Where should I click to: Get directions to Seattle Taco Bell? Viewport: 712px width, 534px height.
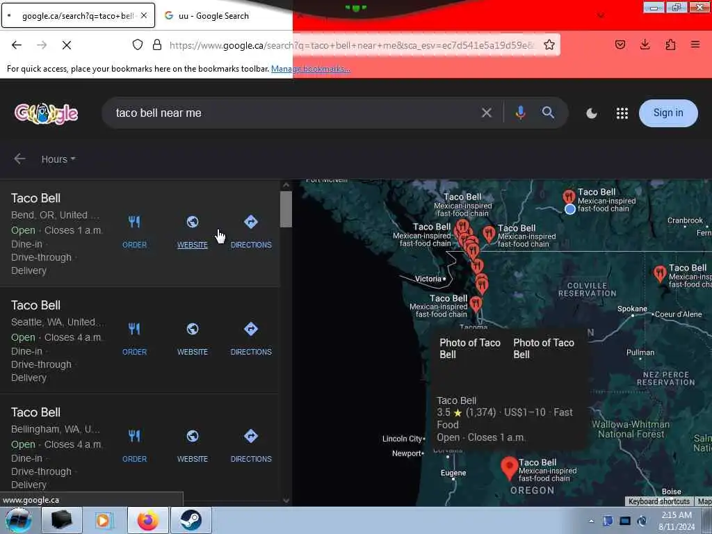[x=251, y=339]
